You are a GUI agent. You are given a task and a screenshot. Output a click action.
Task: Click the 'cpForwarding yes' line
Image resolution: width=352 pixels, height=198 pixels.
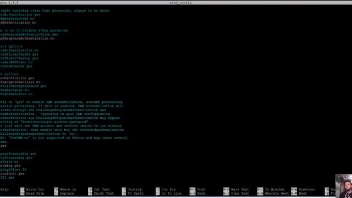(x=16, y=158)
